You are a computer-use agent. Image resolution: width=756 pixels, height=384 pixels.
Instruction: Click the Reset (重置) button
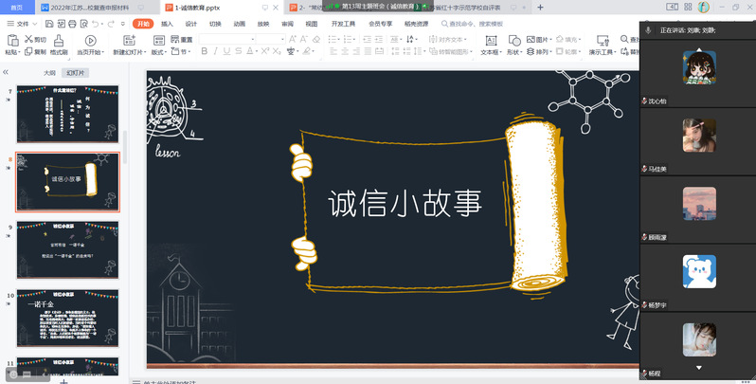point(182,40)
